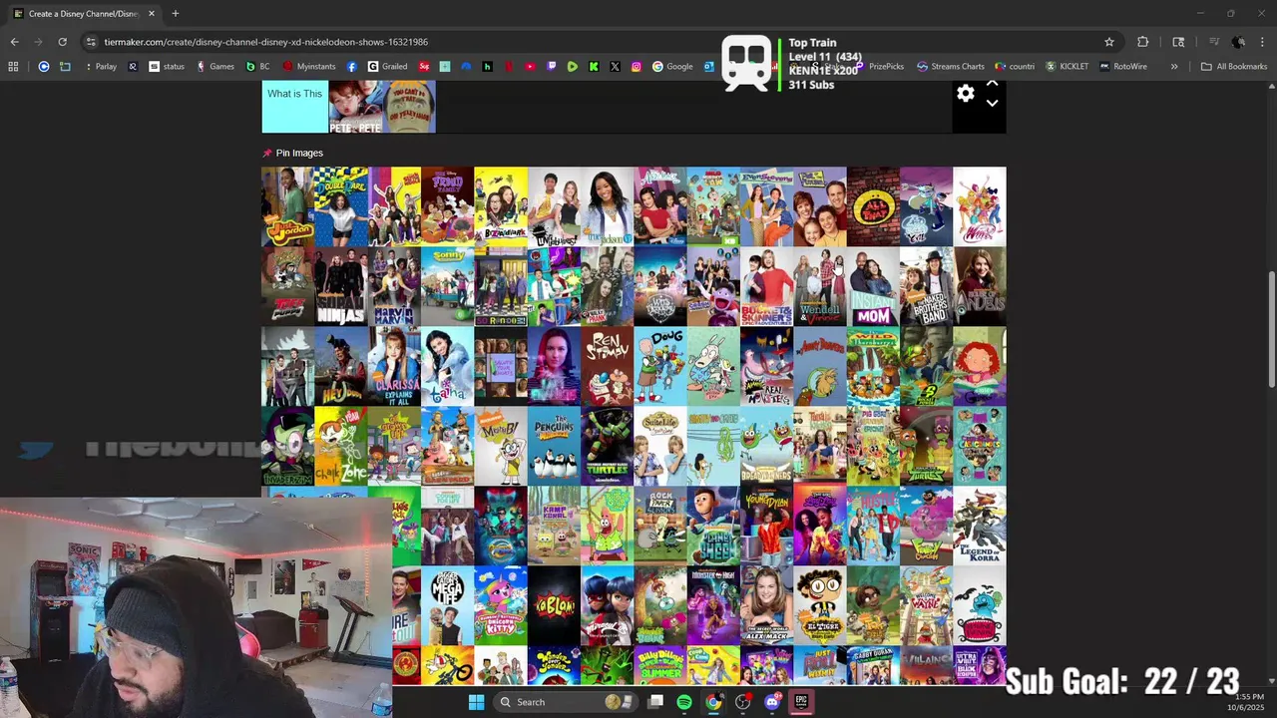Screen dimensions: 1277x718
Task: Select the Rocko's Modern Life image
Action: click(713, 366)
